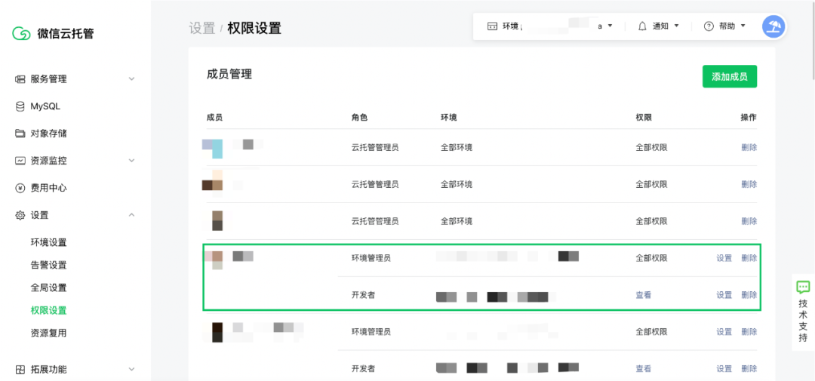Click the 角色 column header
The image size is (815, 381).
click(359, 118)
